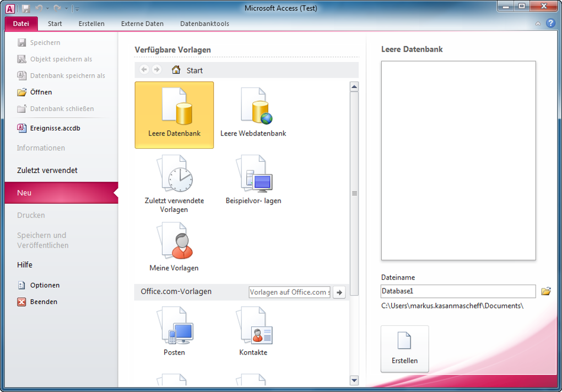This screenshot has width=562, height=392.
Task: Click the search arrow for Office.com templates
Action: [x=339, y=292]
